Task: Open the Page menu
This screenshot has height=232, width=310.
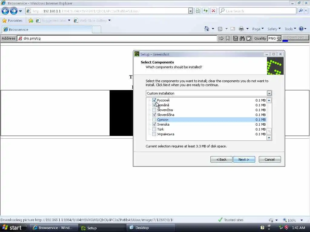Action: pos(258,29)
